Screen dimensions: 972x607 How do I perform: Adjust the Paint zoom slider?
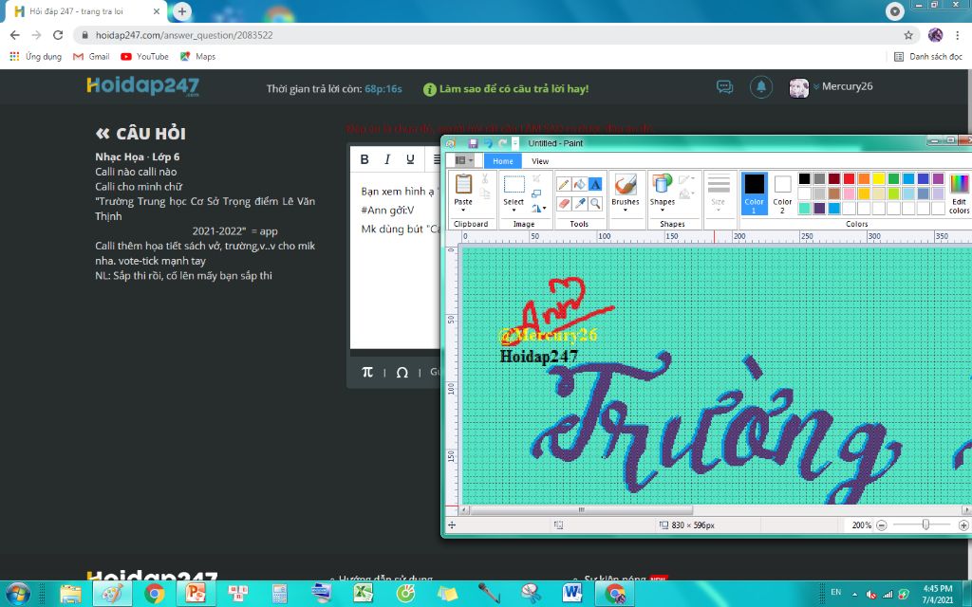(x=925, y=525)
